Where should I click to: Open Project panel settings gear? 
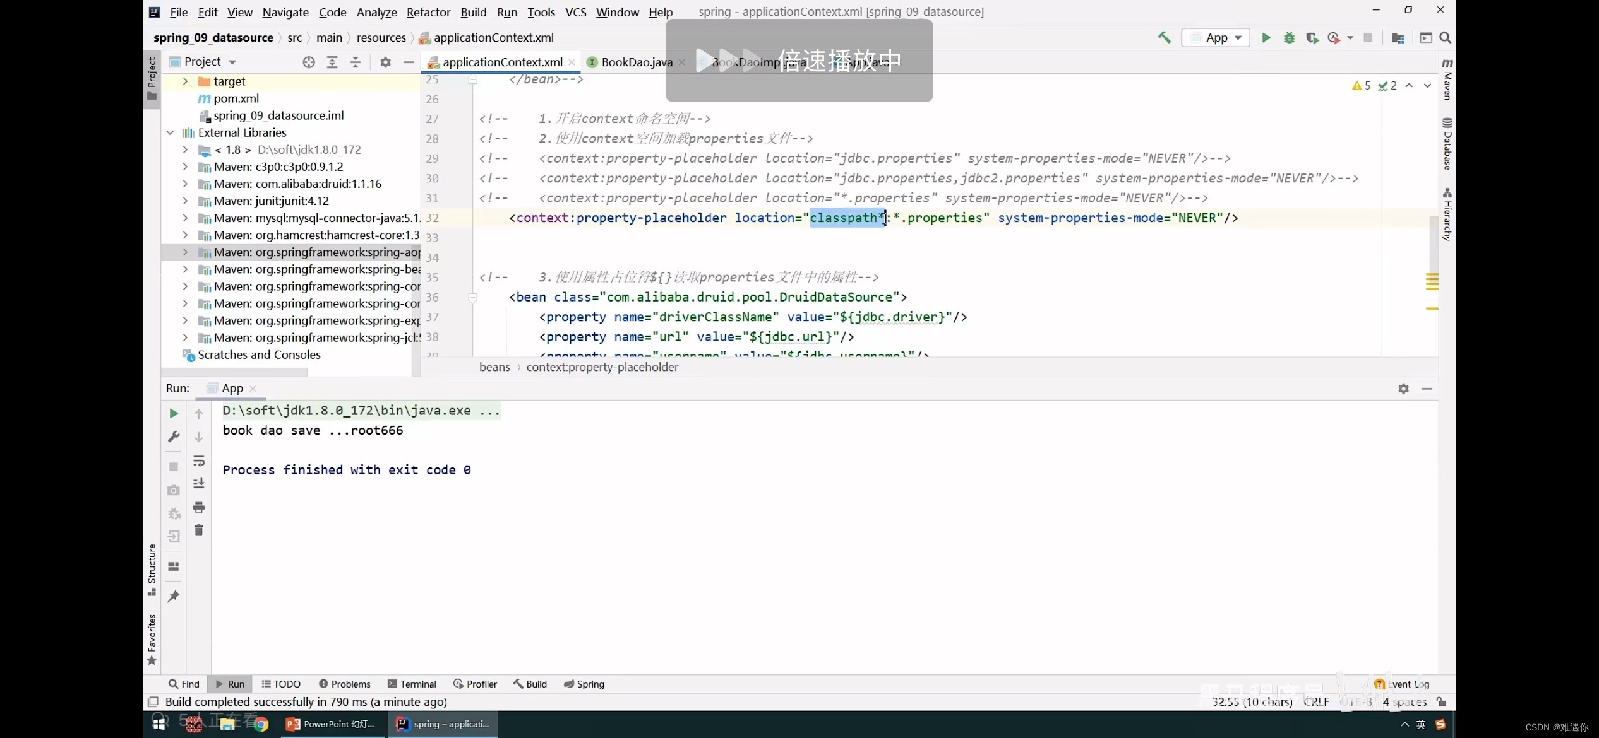[385, 62]
